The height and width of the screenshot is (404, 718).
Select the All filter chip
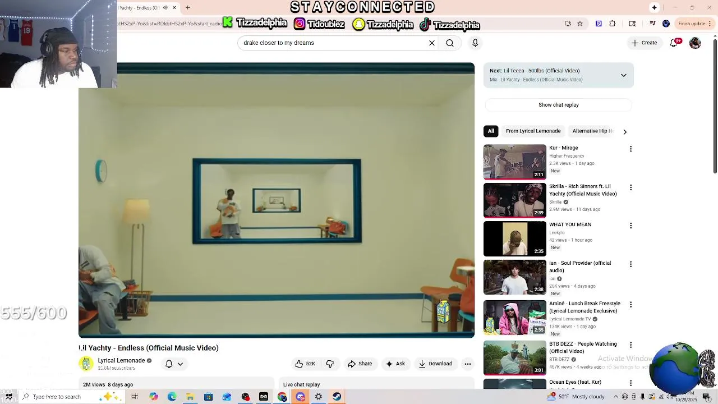(x=491, y=131)
